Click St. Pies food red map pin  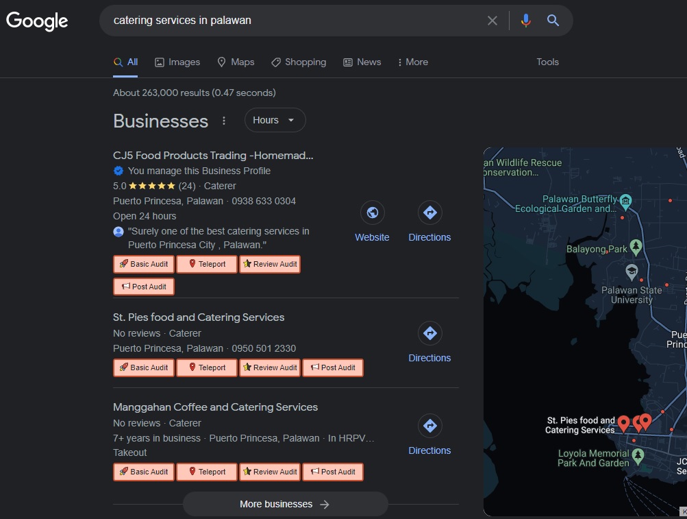coord(623,424)
